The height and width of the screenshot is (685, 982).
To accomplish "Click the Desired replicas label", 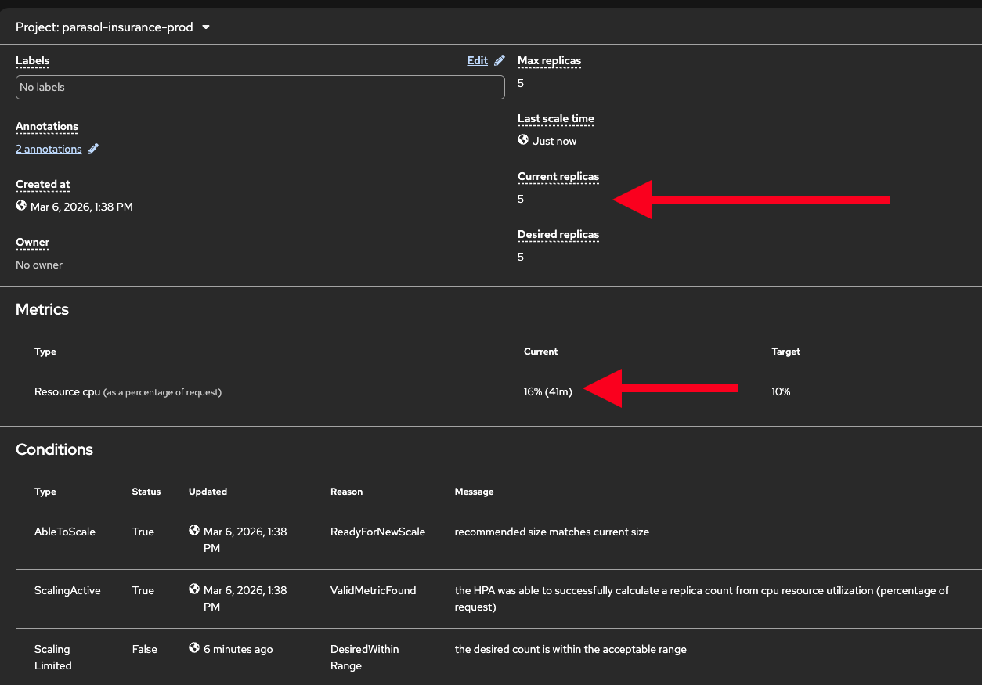I will [558, 234].
